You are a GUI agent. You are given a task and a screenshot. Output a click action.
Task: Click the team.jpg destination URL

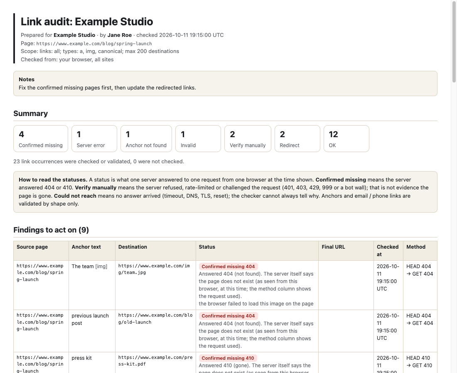click(154, 269)
